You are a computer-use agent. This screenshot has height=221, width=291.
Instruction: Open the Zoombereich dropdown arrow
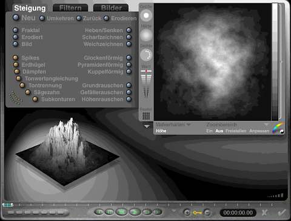point(266,124)
